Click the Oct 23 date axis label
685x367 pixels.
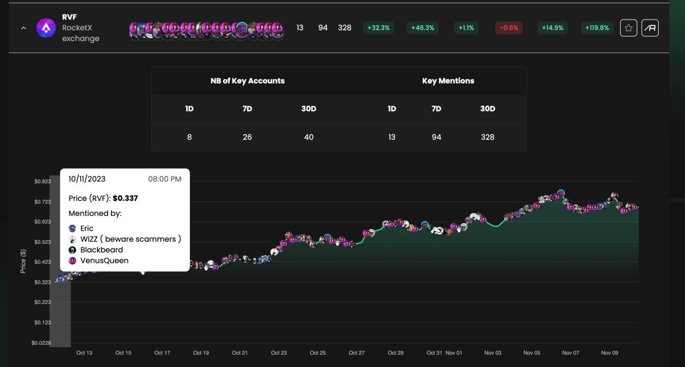point(279,353)
